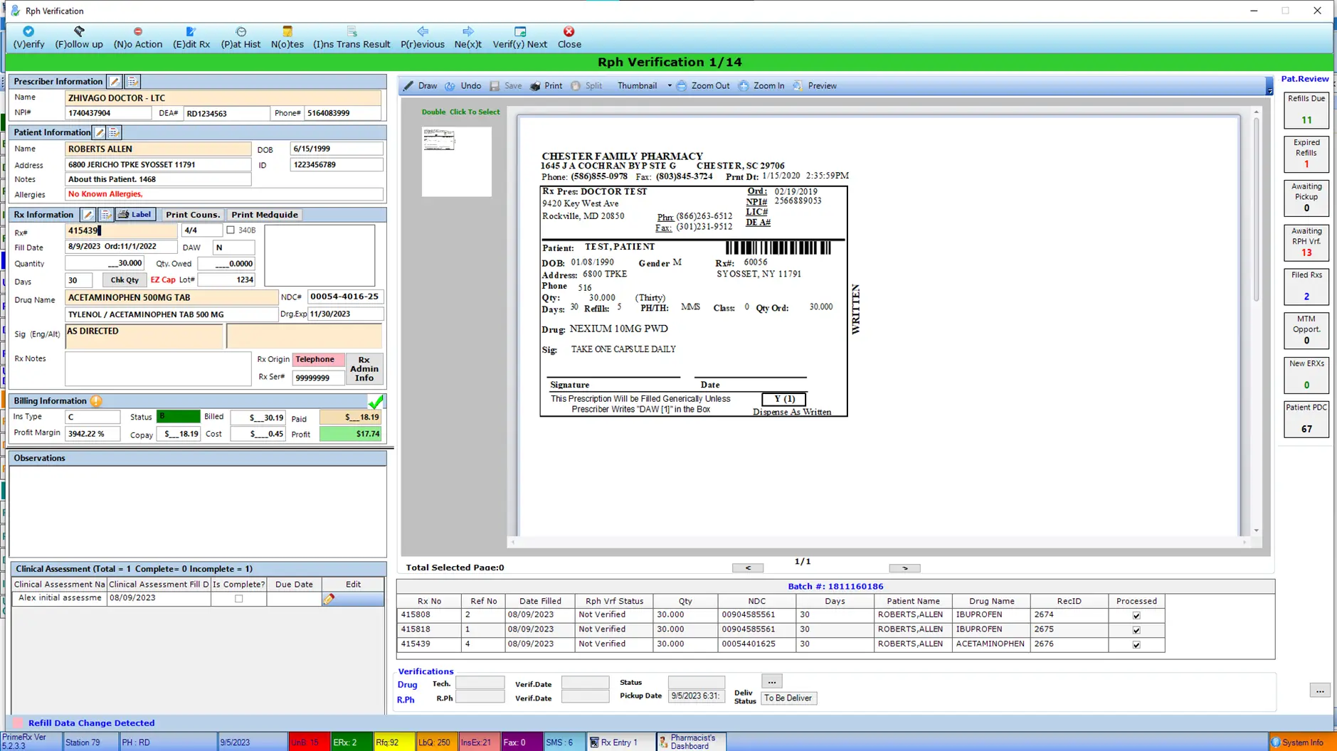Open Preview of the prescription image
The width and height of the screenshot is (1337, 751).
(x=815, y=86)
